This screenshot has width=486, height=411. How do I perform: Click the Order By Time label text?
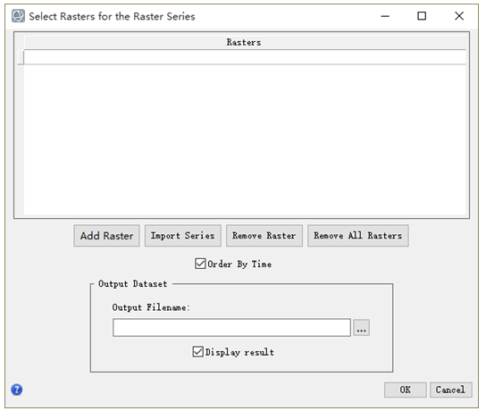pos(239,264)
